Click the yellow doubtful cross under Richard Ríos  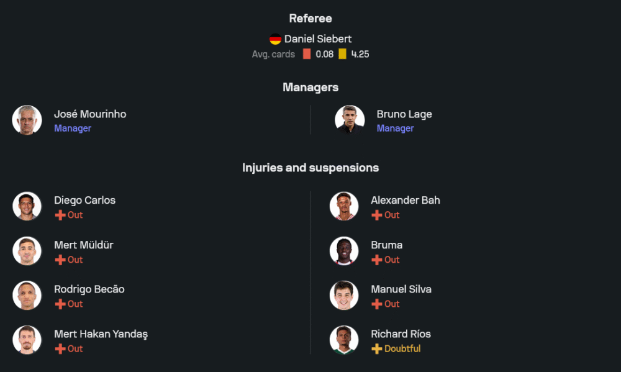(376, 349)
